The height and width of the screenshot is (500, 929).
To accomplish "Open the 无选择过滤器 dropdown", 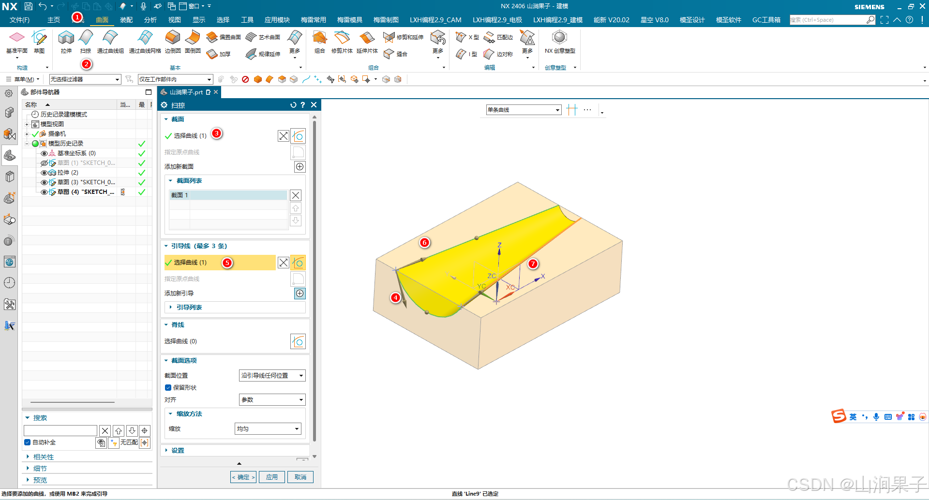I will pos(85,79).
